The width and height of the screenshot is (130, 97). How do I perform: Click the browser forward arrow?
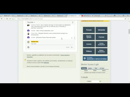coord(4,19)
